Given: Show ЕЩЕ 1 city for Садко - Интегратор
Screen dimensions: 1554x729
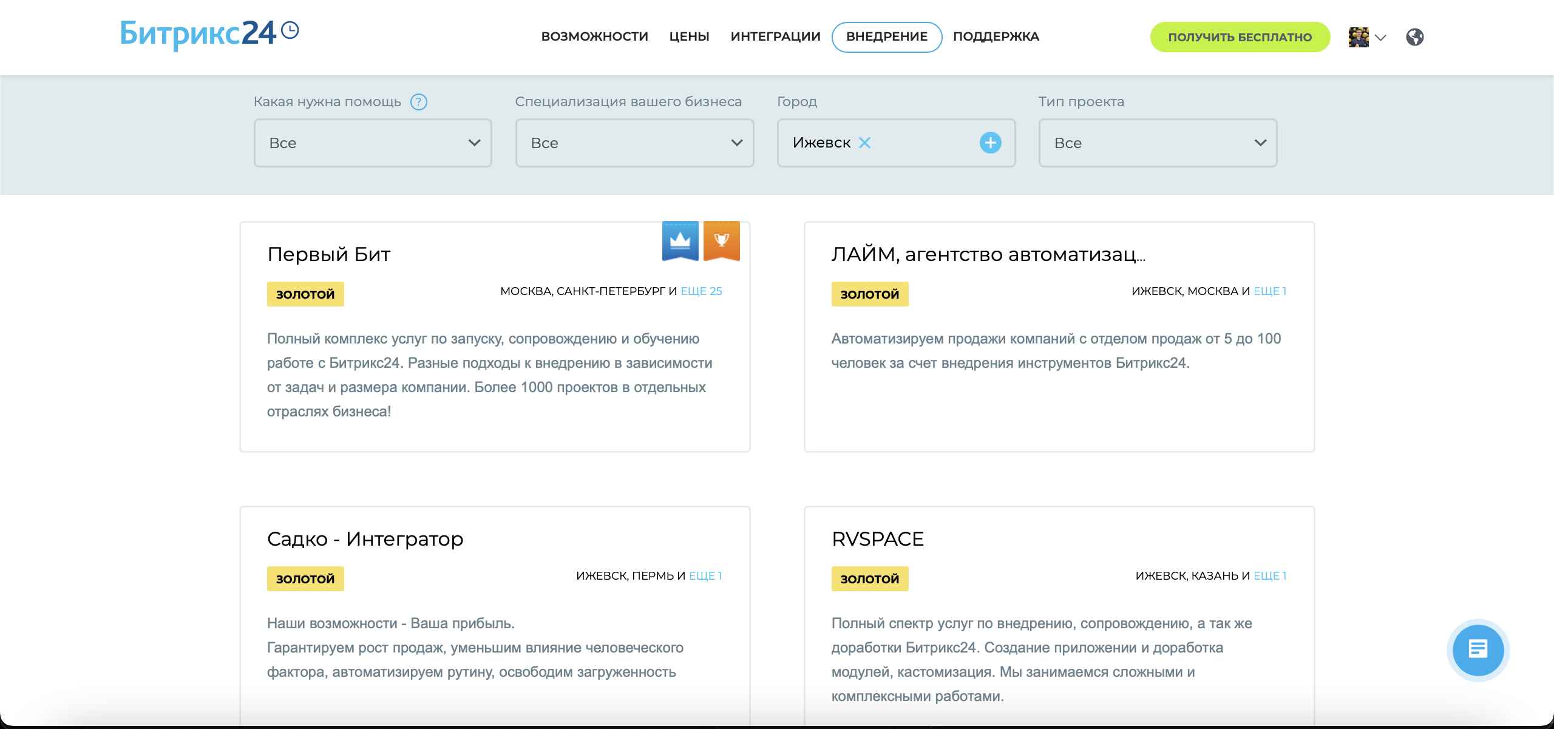Looking at the screenshot, I should click(x=705, y=575).
